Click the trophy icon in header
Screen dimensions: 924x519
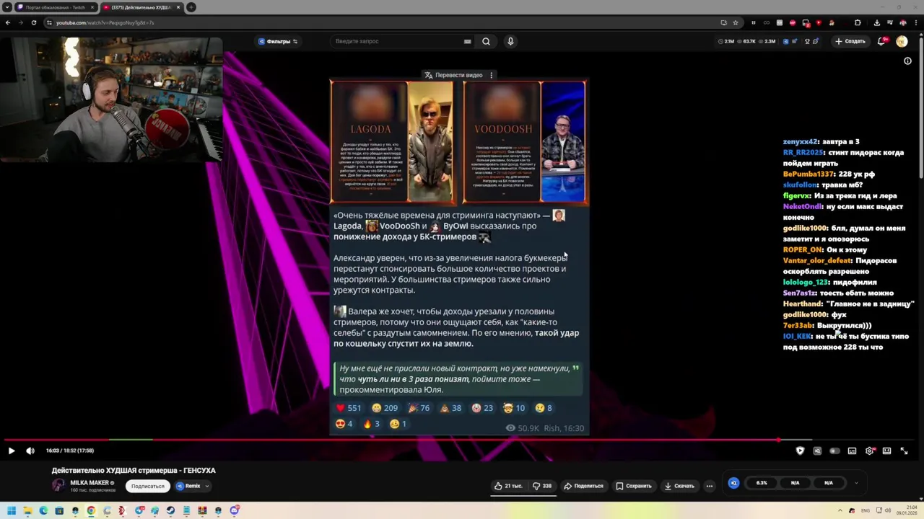coord(807,41)
